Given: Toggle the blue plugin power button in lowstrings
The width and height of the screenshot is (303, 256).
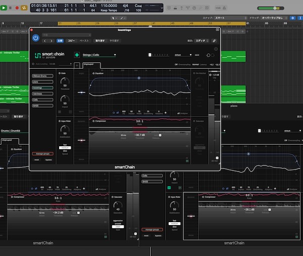Looking at the screenshot, I should pos(36,38).
